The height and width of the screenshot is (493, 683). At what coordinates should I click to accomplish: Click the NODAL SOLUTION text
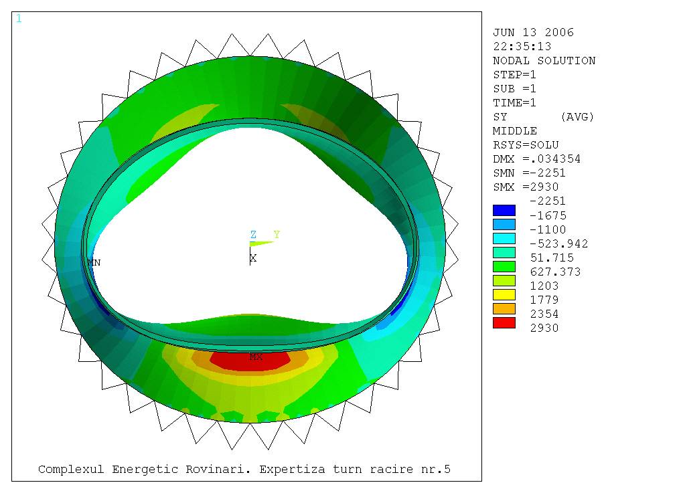click(544, 61)
